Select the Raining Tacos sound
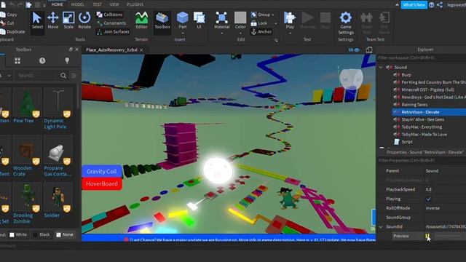The height and width of the screenshot is (262, 466). coord(414,105)
